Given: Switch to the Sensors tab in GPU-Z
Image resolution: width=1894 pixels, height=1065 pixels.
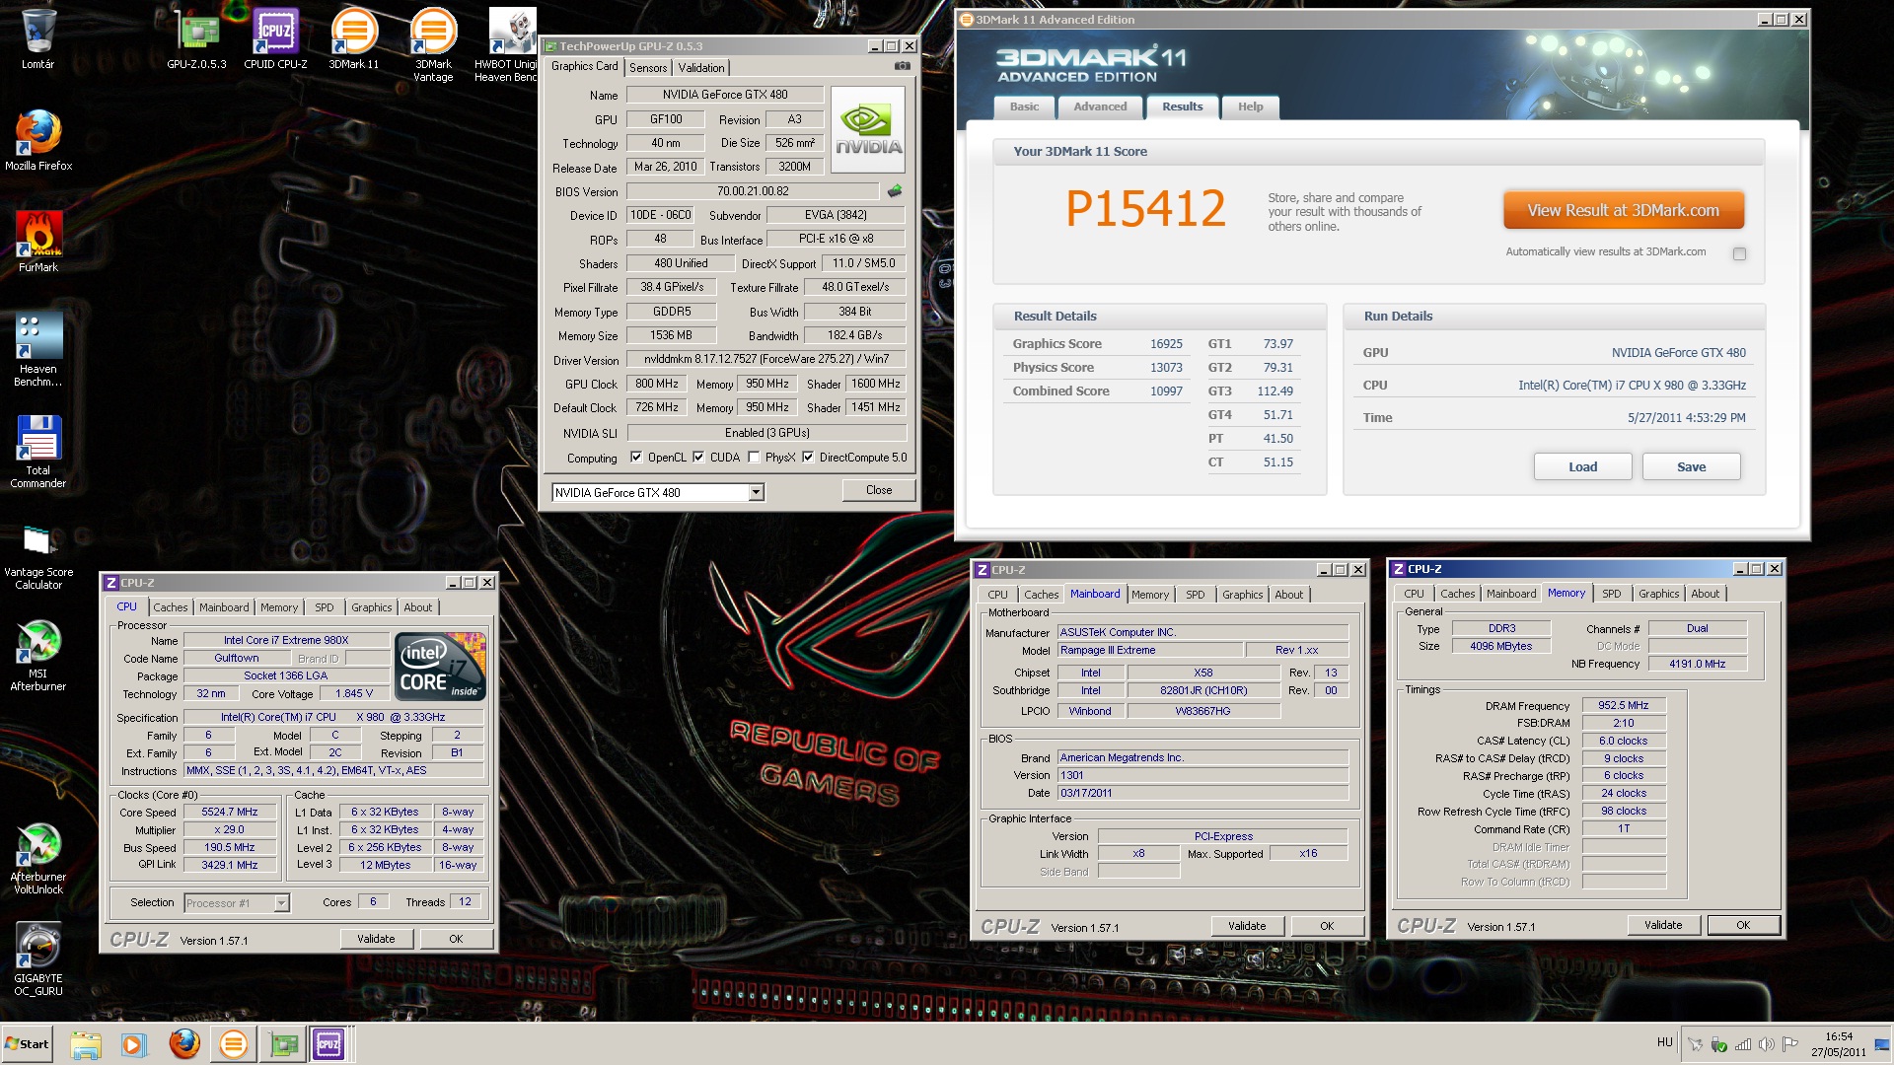Looking at the screenshot, I should [648, 68].
